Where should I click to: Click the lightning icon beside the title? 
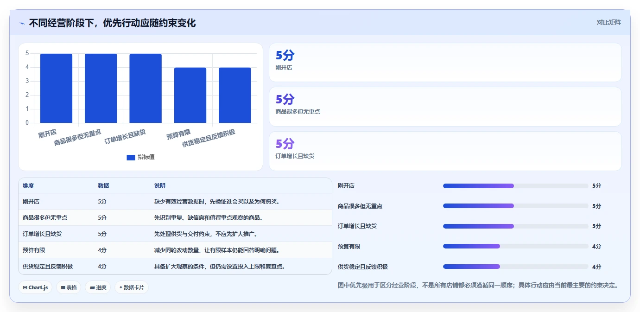coord(22,23)
